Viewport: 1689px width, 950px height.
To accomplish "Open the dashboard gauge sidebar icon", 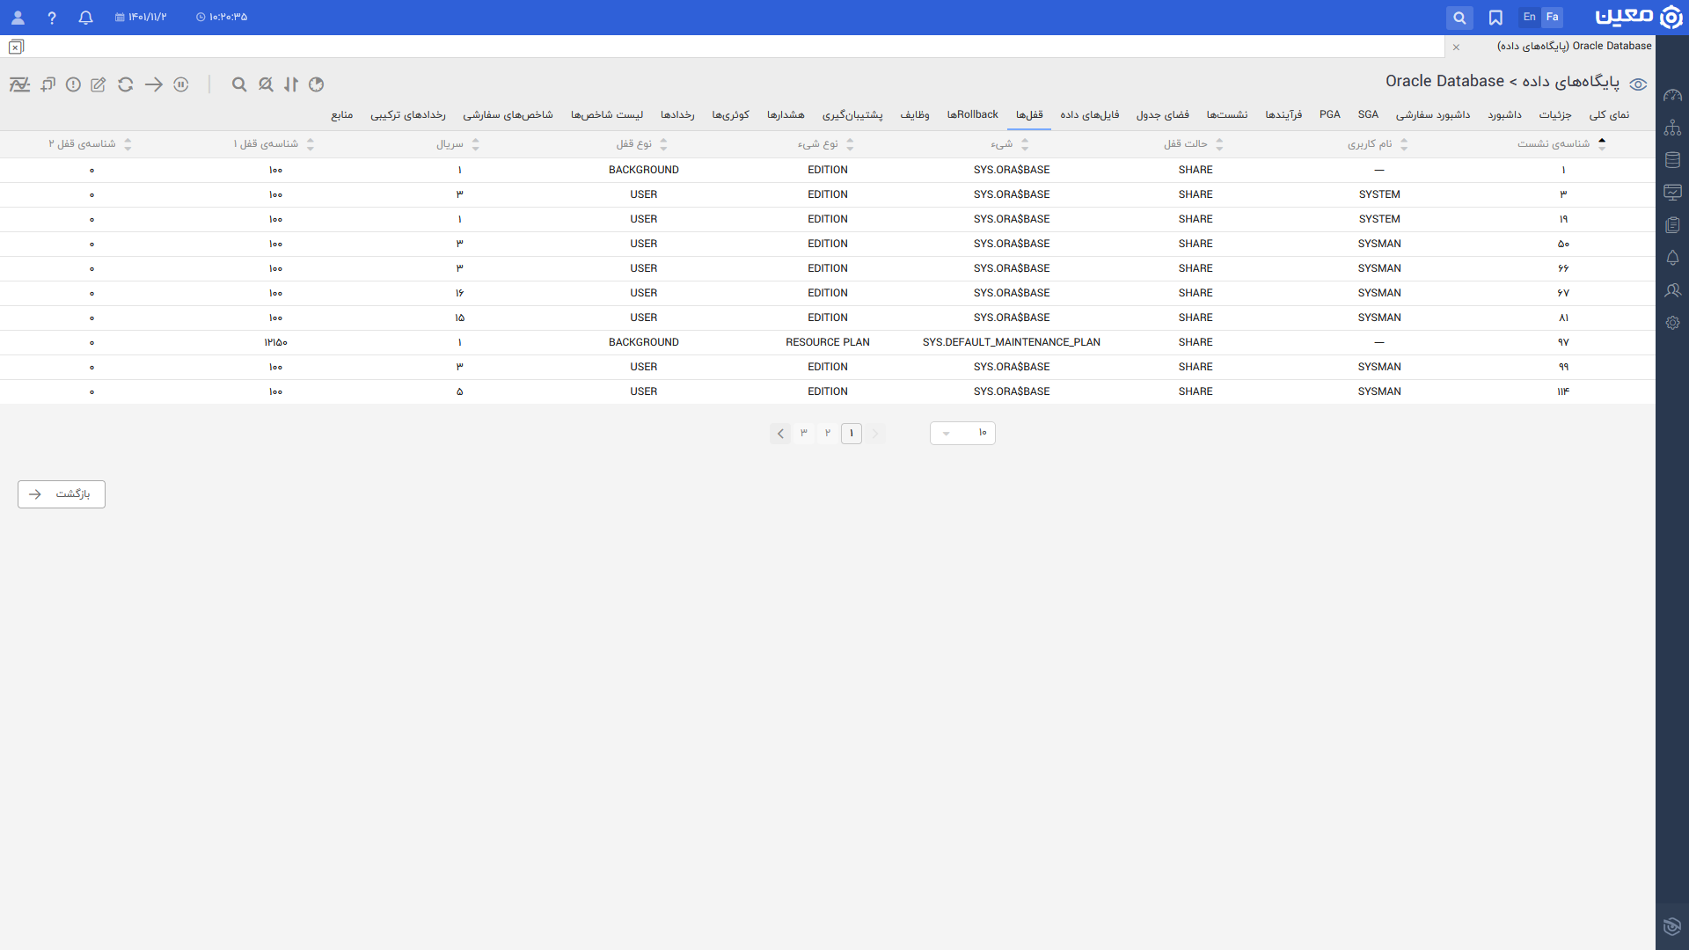I will 1672,95.
